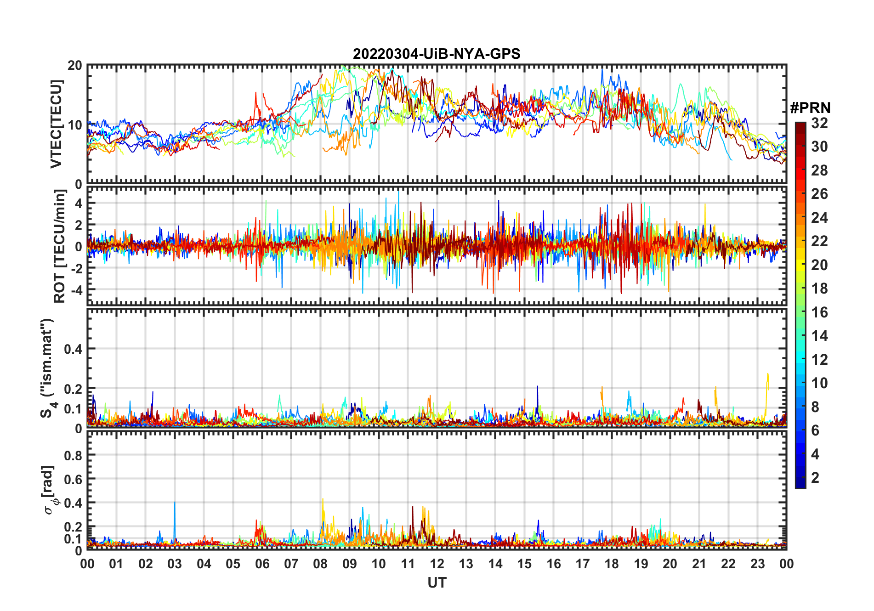Viewport: 874px width, 611px height.
Task: Click the sigma phi plot panel
Action: 437,490
